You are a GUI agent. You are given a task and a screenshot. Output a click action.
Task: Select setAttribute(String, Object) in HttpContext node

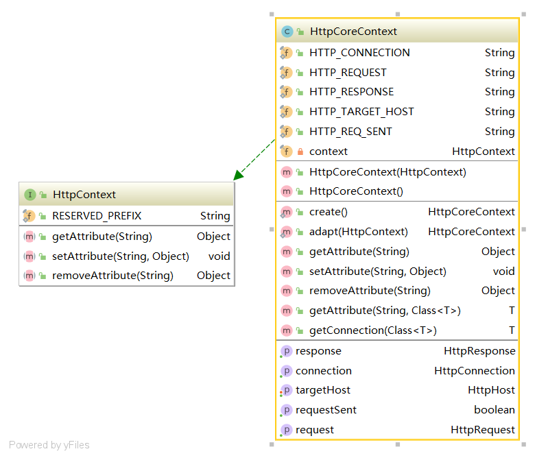tap(127, 256)
